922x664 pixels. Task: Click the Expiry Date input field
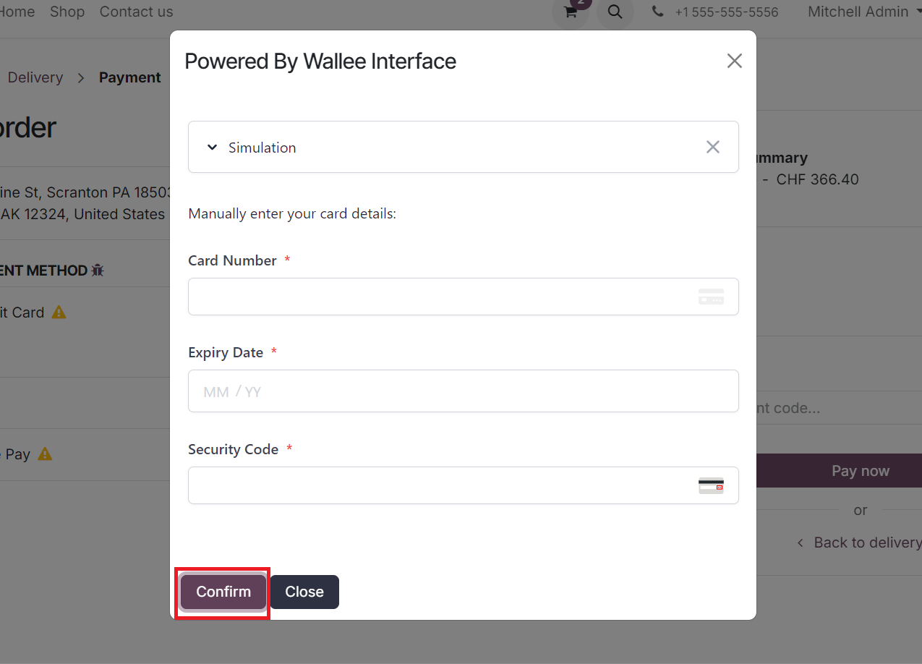(463, 391)
